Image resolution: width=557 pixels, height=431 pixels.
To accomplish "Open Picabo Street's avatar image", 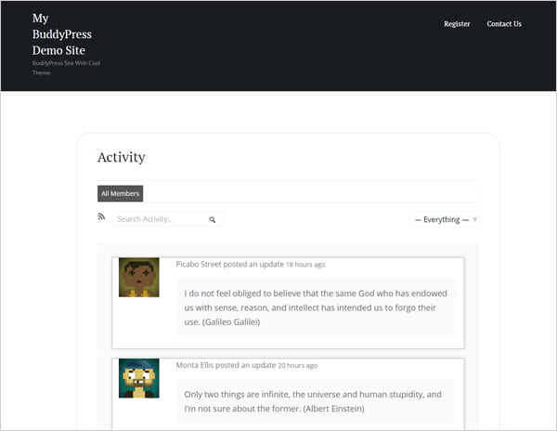I will (x=139, y=278).
